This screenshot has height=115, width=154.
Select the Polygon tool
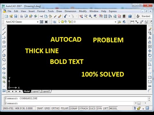pyautogui.click(x=4, y=42)
